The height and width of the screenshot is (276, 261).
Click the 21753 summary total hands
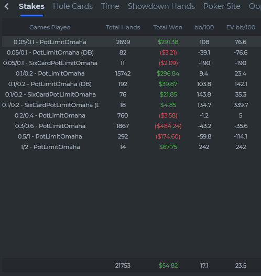123,266
